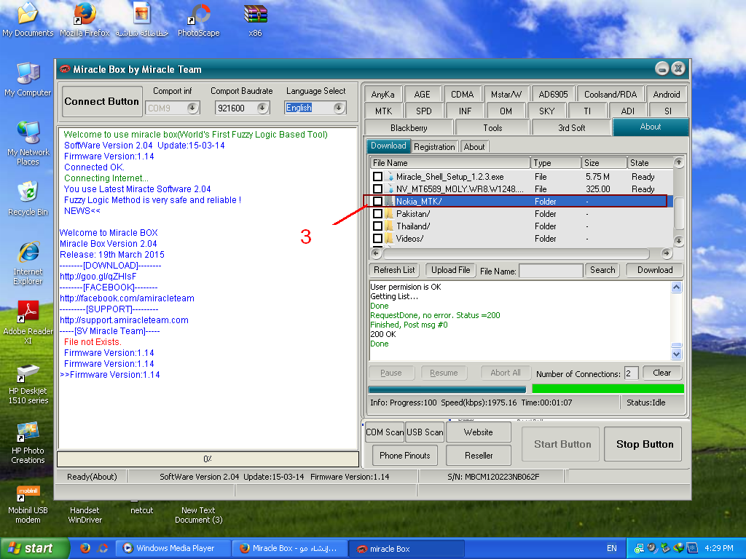The height and width of the screenshot is (559, 746).
Task: Open Mobinil USB modem shortcut
Action: 28,504
